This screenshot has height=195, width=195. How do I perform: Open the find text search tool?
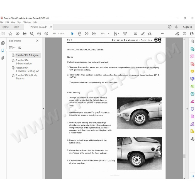tap(32, 34)
